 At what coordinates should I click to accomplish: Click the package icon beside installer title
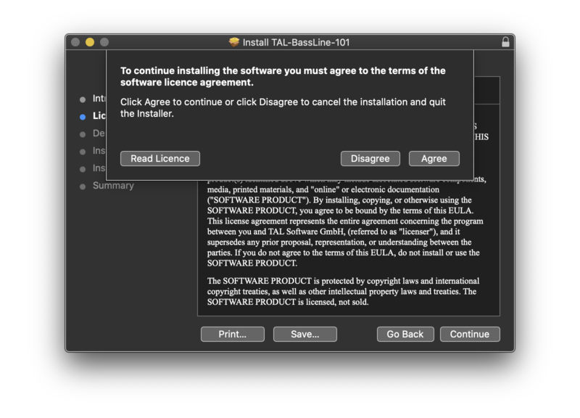233,42
